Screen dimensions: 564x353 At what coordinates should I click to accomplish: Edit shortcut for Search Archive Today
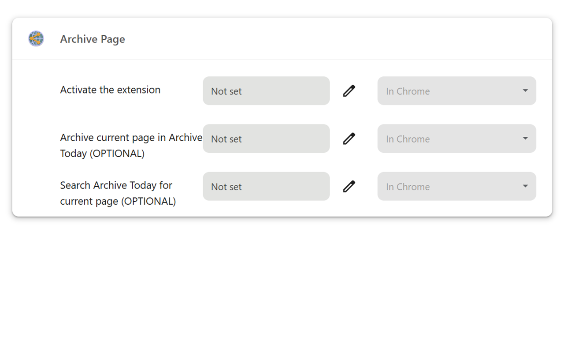click(349, 186)
